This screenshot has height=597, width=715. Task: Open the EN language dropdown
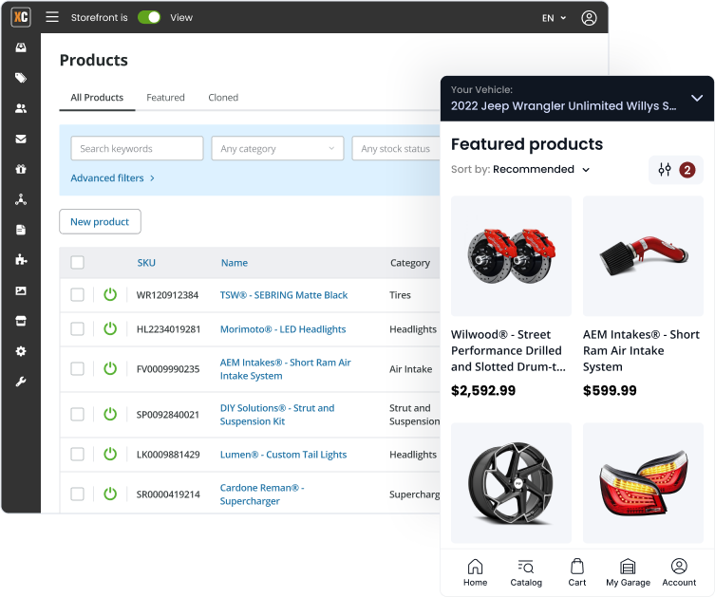click(x=554, y=18)
